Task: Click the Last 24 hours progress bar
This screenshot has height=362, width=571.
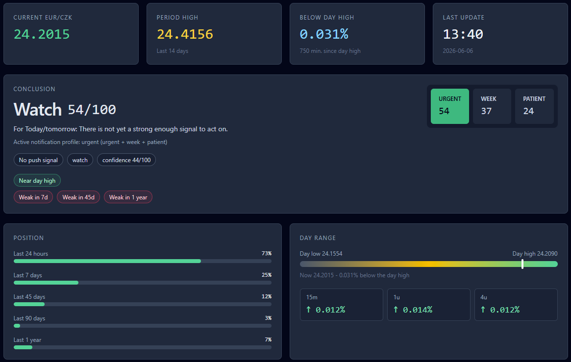Action: [143, 261]
